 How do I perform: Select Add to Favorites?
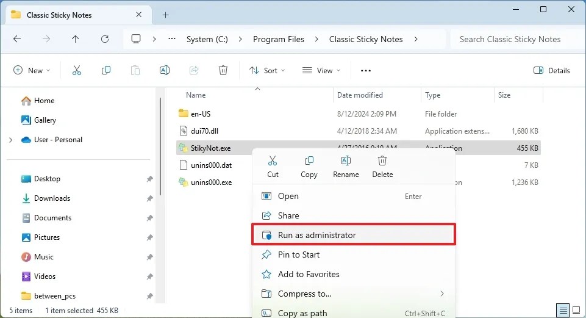[354, 274]
